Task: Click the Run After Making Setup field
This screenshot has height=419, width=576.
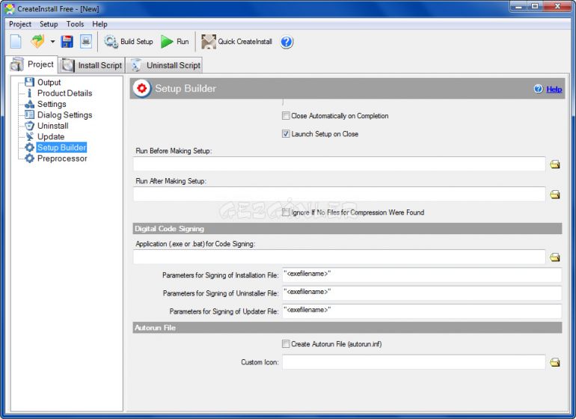Action: click(x=339, y=195)
